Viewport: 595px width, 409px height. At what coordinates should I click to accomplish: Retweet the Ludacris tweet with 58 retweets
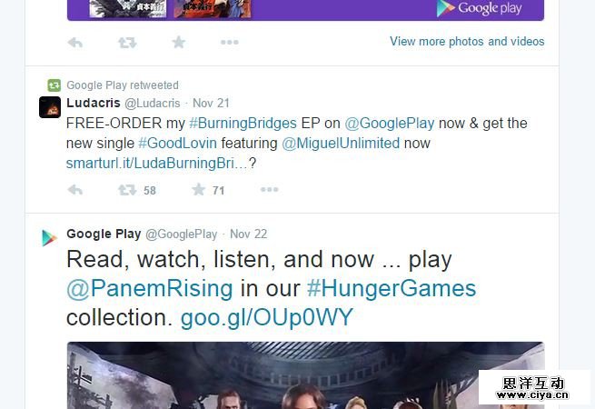click(127, 189)
